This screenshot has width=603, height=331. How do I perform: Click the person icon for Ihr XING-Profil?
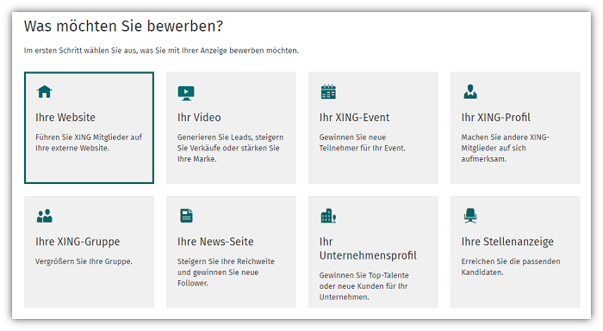pos(470,92)
